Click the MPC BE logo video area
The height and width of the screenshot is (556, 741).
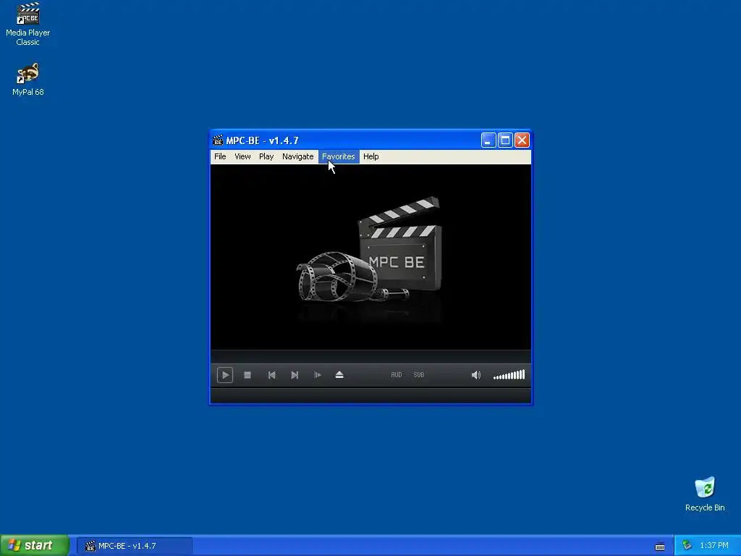[371, 257]
